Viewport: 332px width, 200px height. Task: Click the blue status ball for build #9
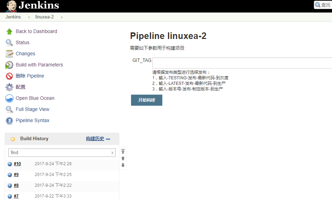[10, 175]
